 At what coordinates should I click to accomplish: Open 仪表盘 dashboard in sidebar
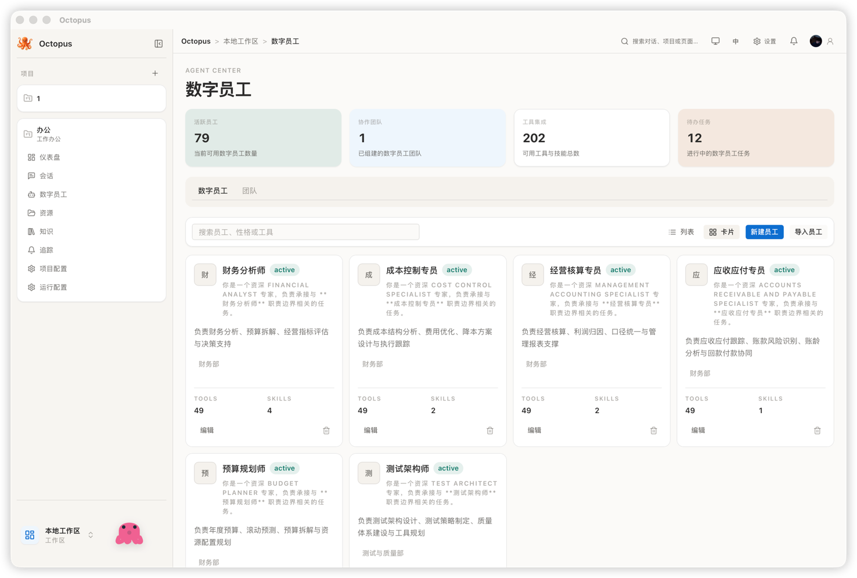(91, 157)
